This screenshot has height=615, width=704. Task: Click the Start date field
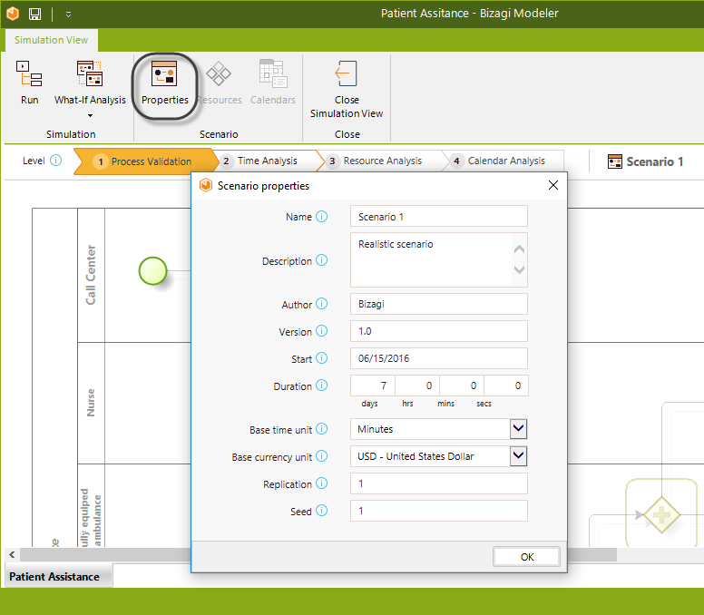(x=439, y=358)
